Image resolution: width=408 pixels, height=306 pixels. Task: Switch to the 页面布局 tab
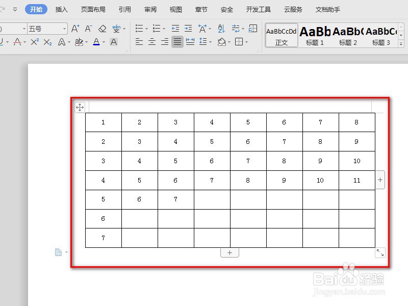[93, 10]
